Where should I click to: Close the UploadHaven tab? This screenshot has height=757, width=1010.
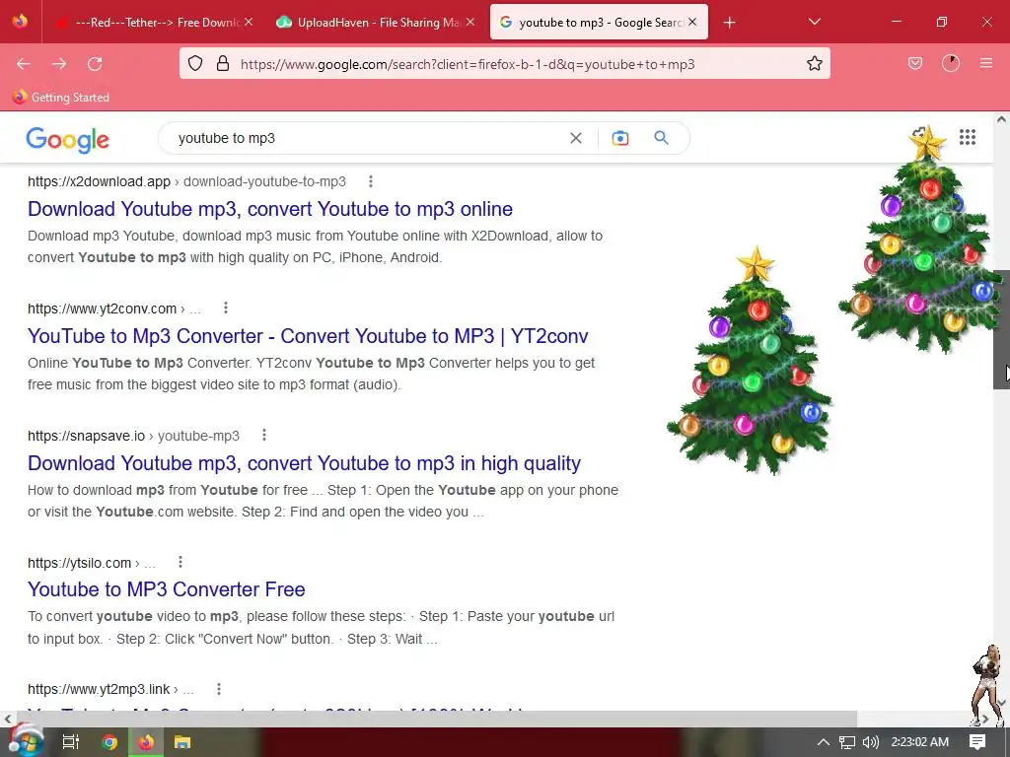click(470, 23)
